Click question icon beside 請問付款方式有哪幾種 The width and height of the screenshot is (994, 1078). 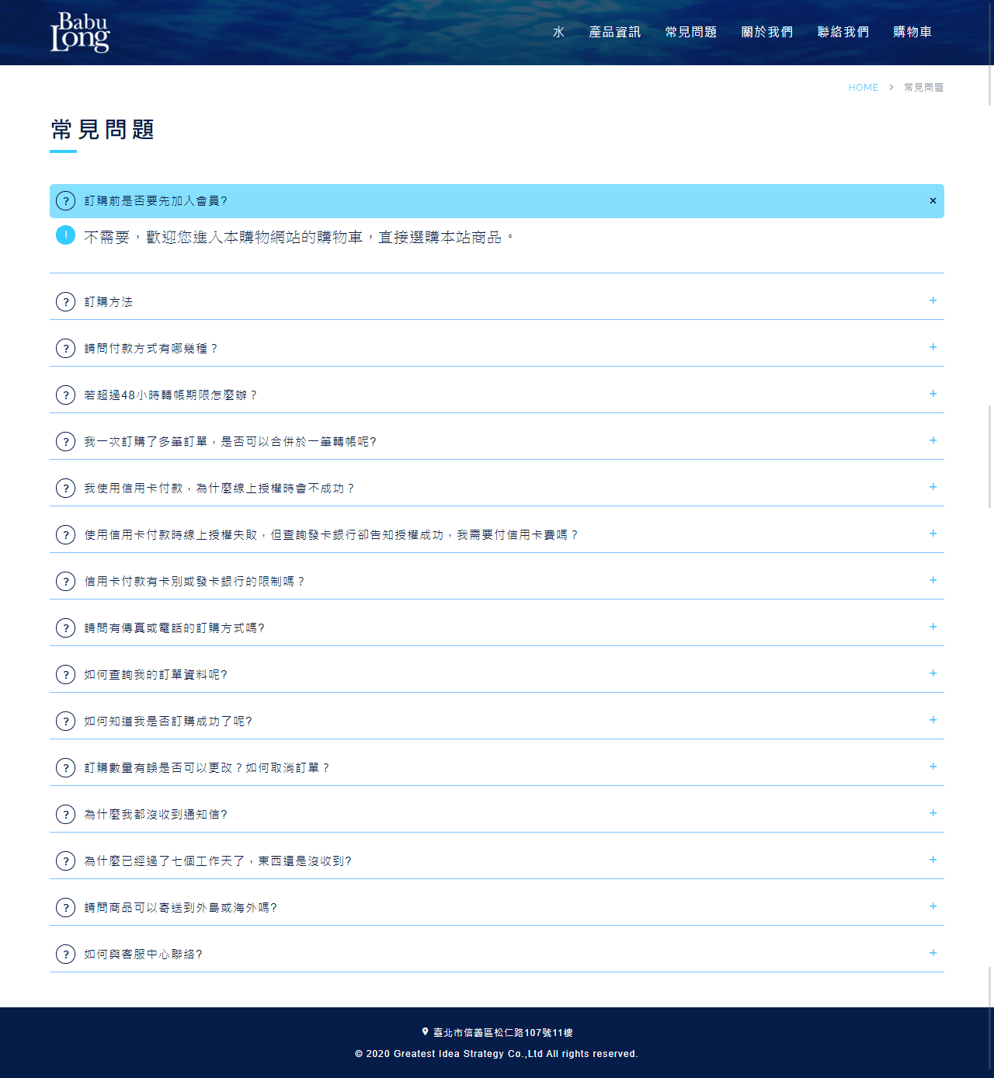pos(66,349)
